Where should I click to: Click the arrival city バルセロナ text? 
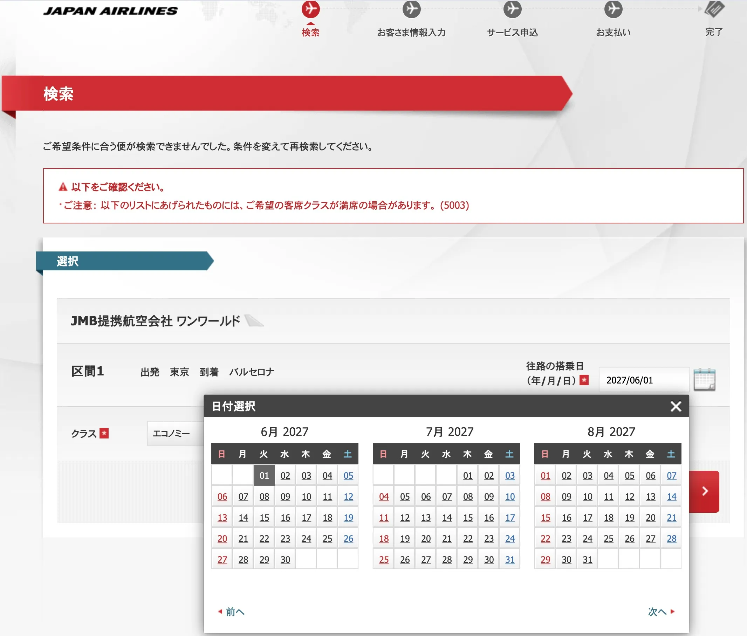point(252,372)
